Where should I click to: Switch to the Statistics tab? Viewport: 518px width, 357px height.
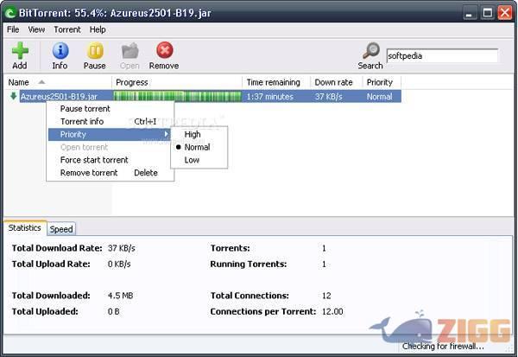tap(25, 228)
